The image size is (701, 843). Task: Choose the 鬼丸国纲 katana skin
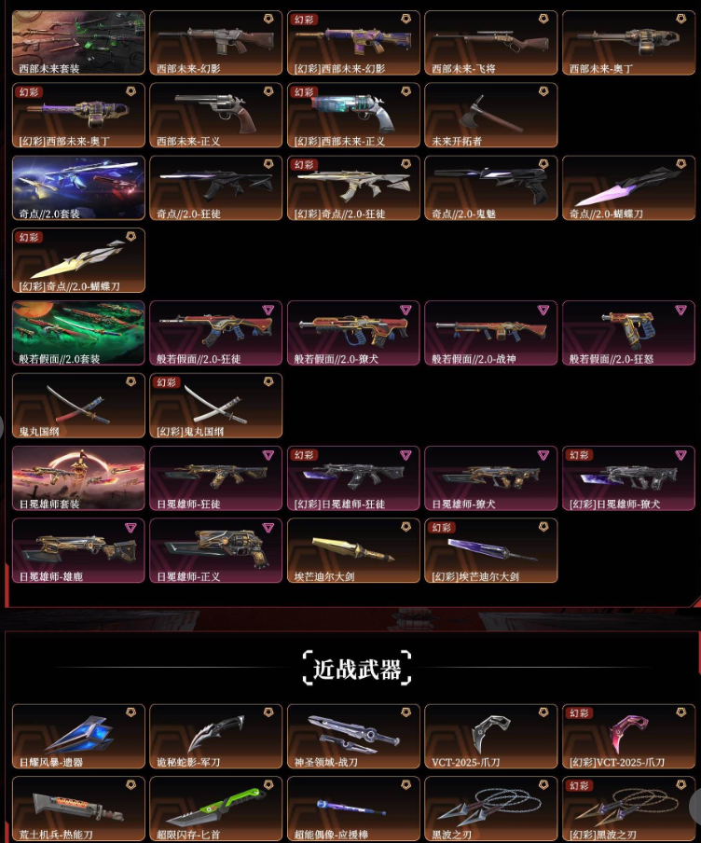click(78, 406)
